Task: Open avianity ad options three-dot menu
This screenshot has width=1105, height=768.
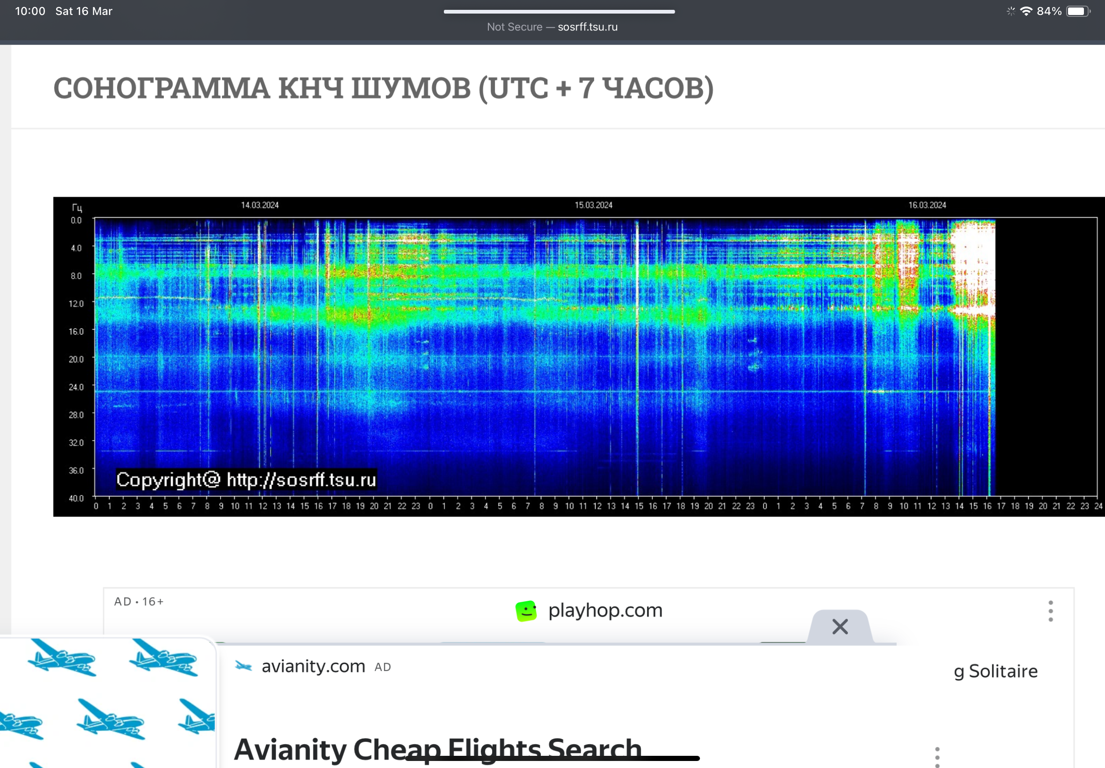Action: tap(937, 756)
